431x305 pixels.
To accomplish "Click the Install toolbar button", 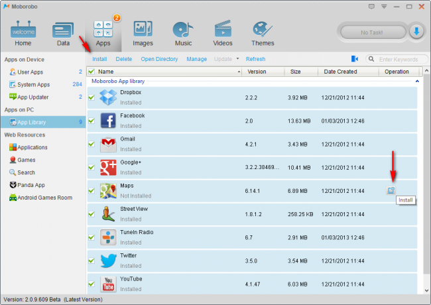I will (x=99, y=59).
